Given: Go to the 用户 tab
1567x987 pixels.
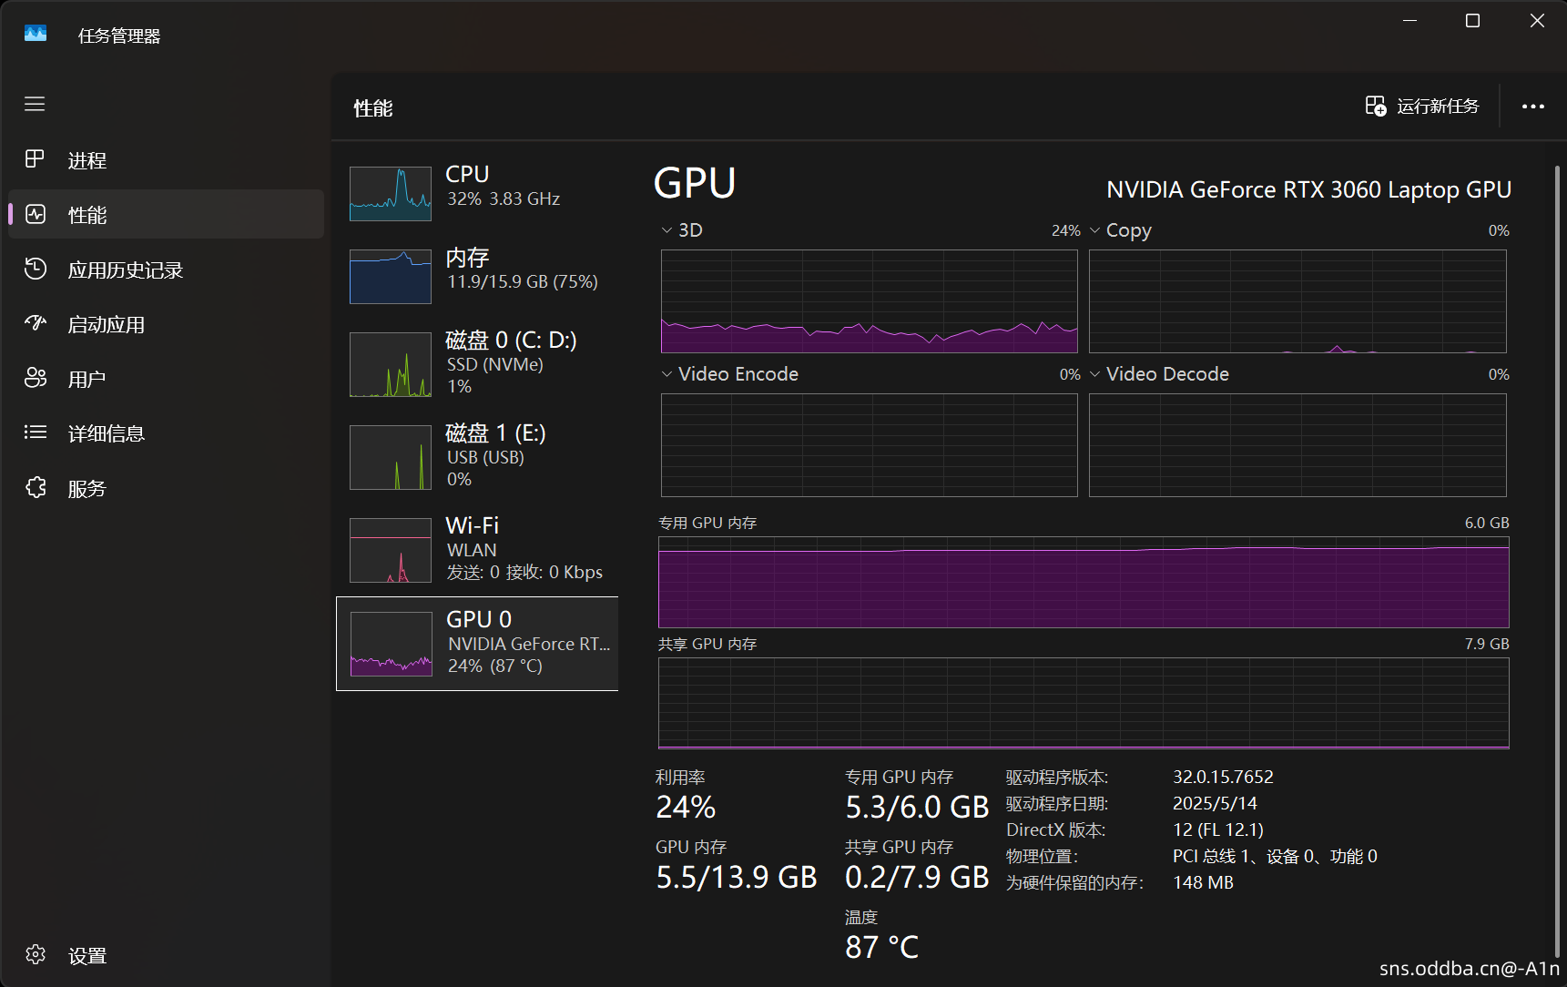Looking at the screenshot, I should [x=166, y=379].
